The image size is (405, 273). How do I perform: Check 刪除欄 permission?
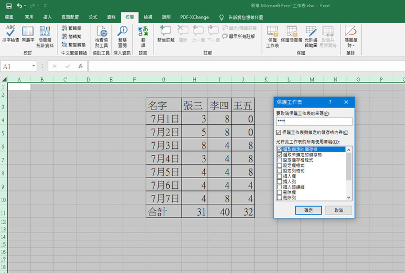point(280,193)
